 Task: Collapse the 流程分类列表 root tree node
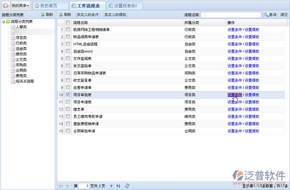point(4,21)
